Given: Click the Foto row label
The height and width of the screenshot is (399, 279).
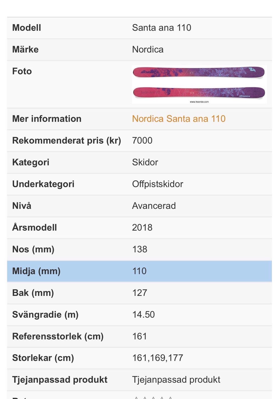Looking at the screenshot, I should (22, 71).
